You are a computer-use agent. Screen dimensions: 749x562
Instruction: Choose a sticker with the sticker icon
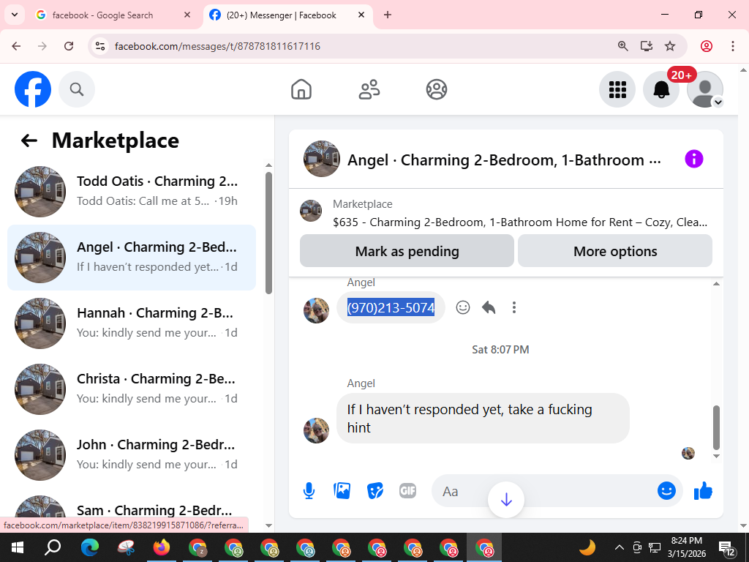pos(375,491)
